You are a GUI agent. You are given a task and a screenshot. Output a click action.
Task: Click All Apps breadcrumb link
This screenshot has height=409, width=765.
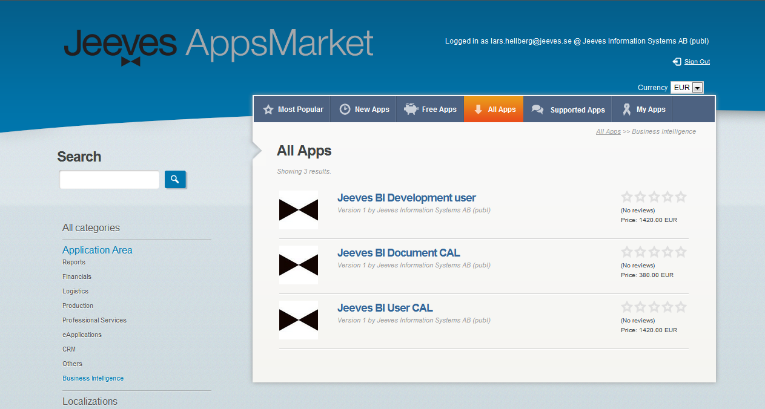[x=608, y=131]
